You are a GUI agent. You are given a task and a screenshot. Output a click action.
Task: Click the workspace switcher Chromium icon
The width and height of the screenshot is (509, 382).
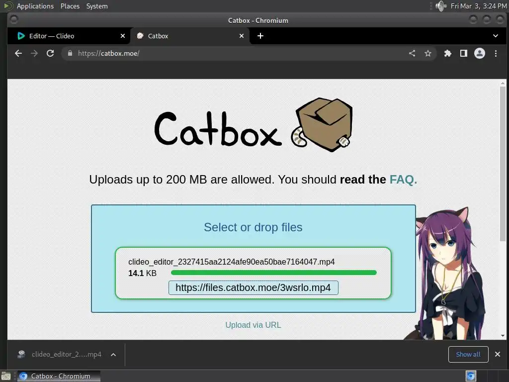[471, 376]
